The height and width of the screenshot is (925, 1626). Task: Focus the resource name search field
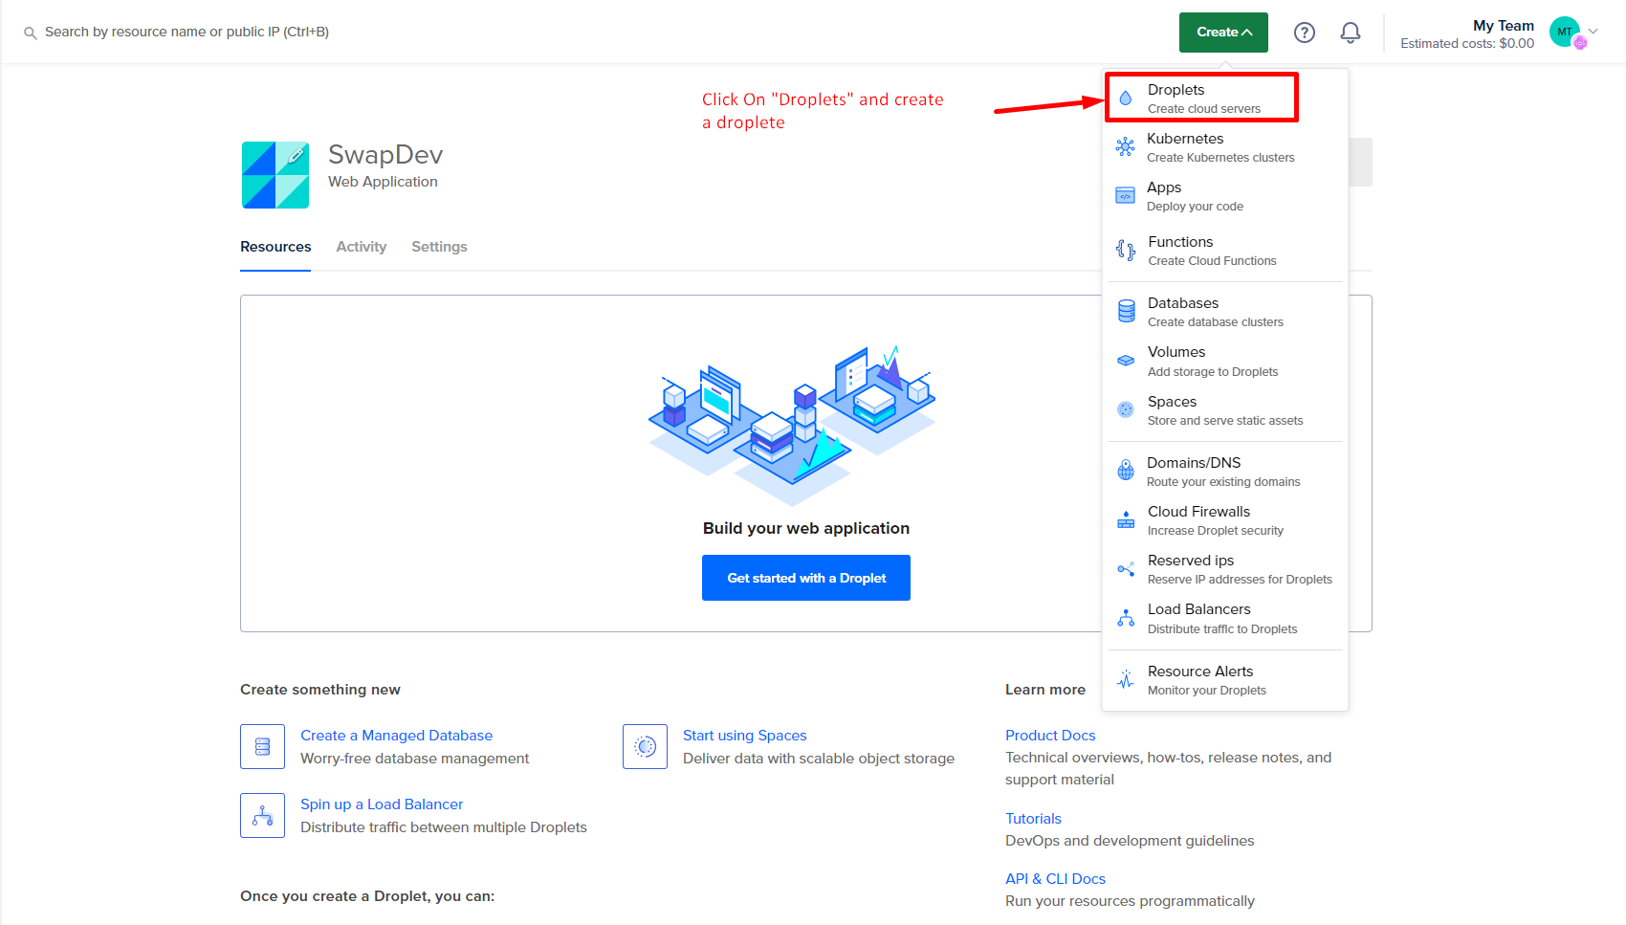coord(187,32)
